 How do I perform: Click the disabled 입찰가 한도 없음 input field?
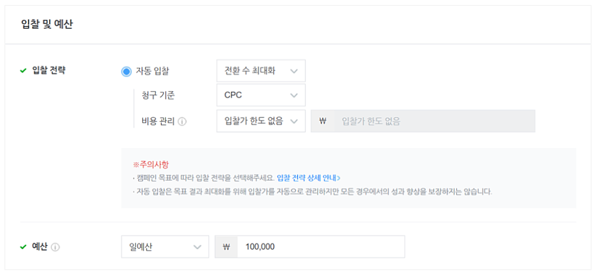click(x=435, y=121)
